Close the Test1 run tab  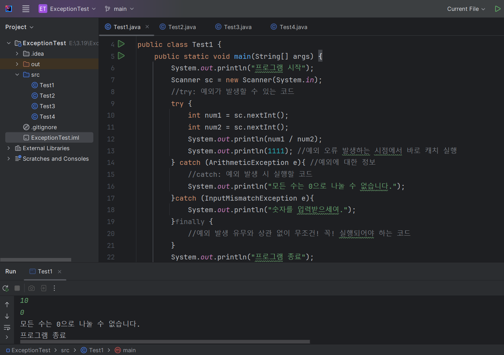click(60, 272)
